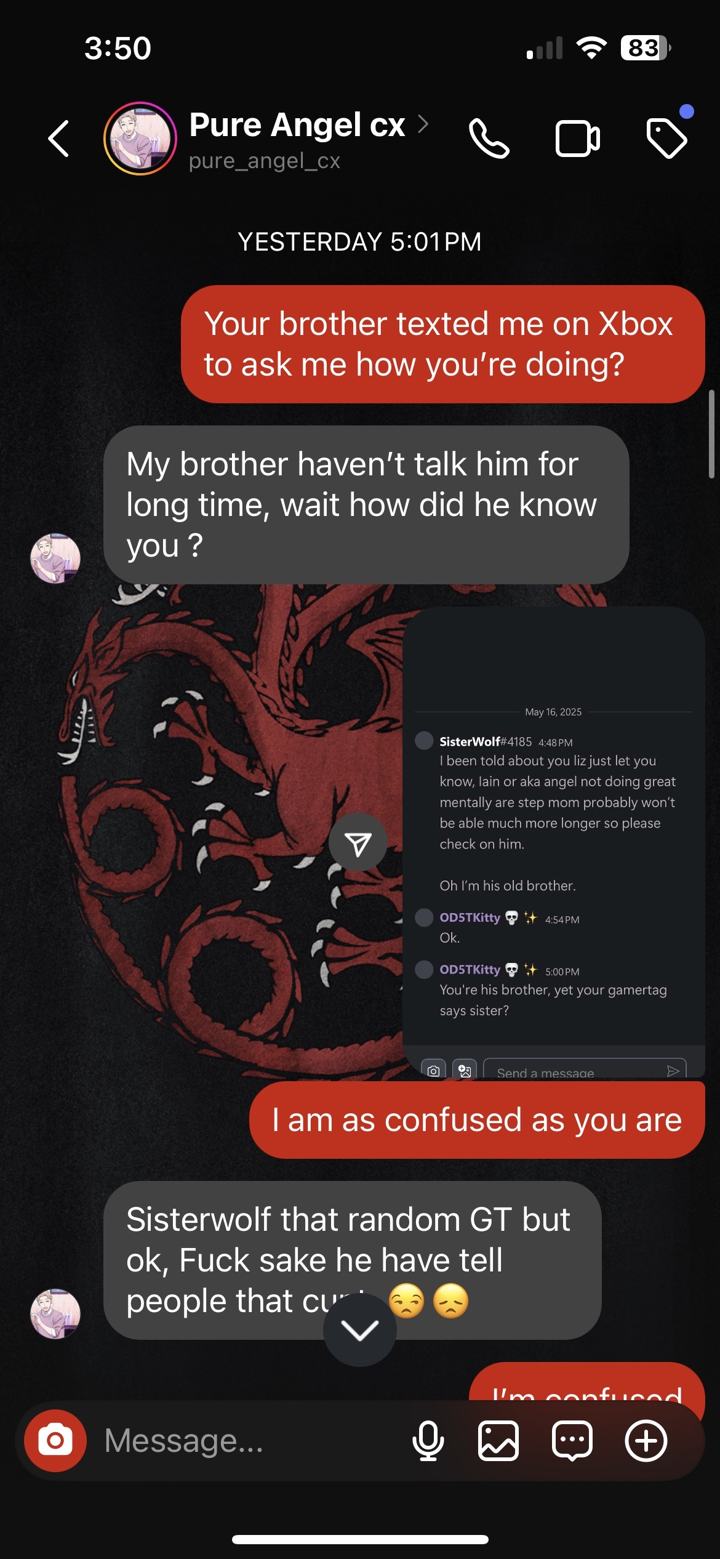
Task: Tap the Message text input field
Action: [246, 1440]
